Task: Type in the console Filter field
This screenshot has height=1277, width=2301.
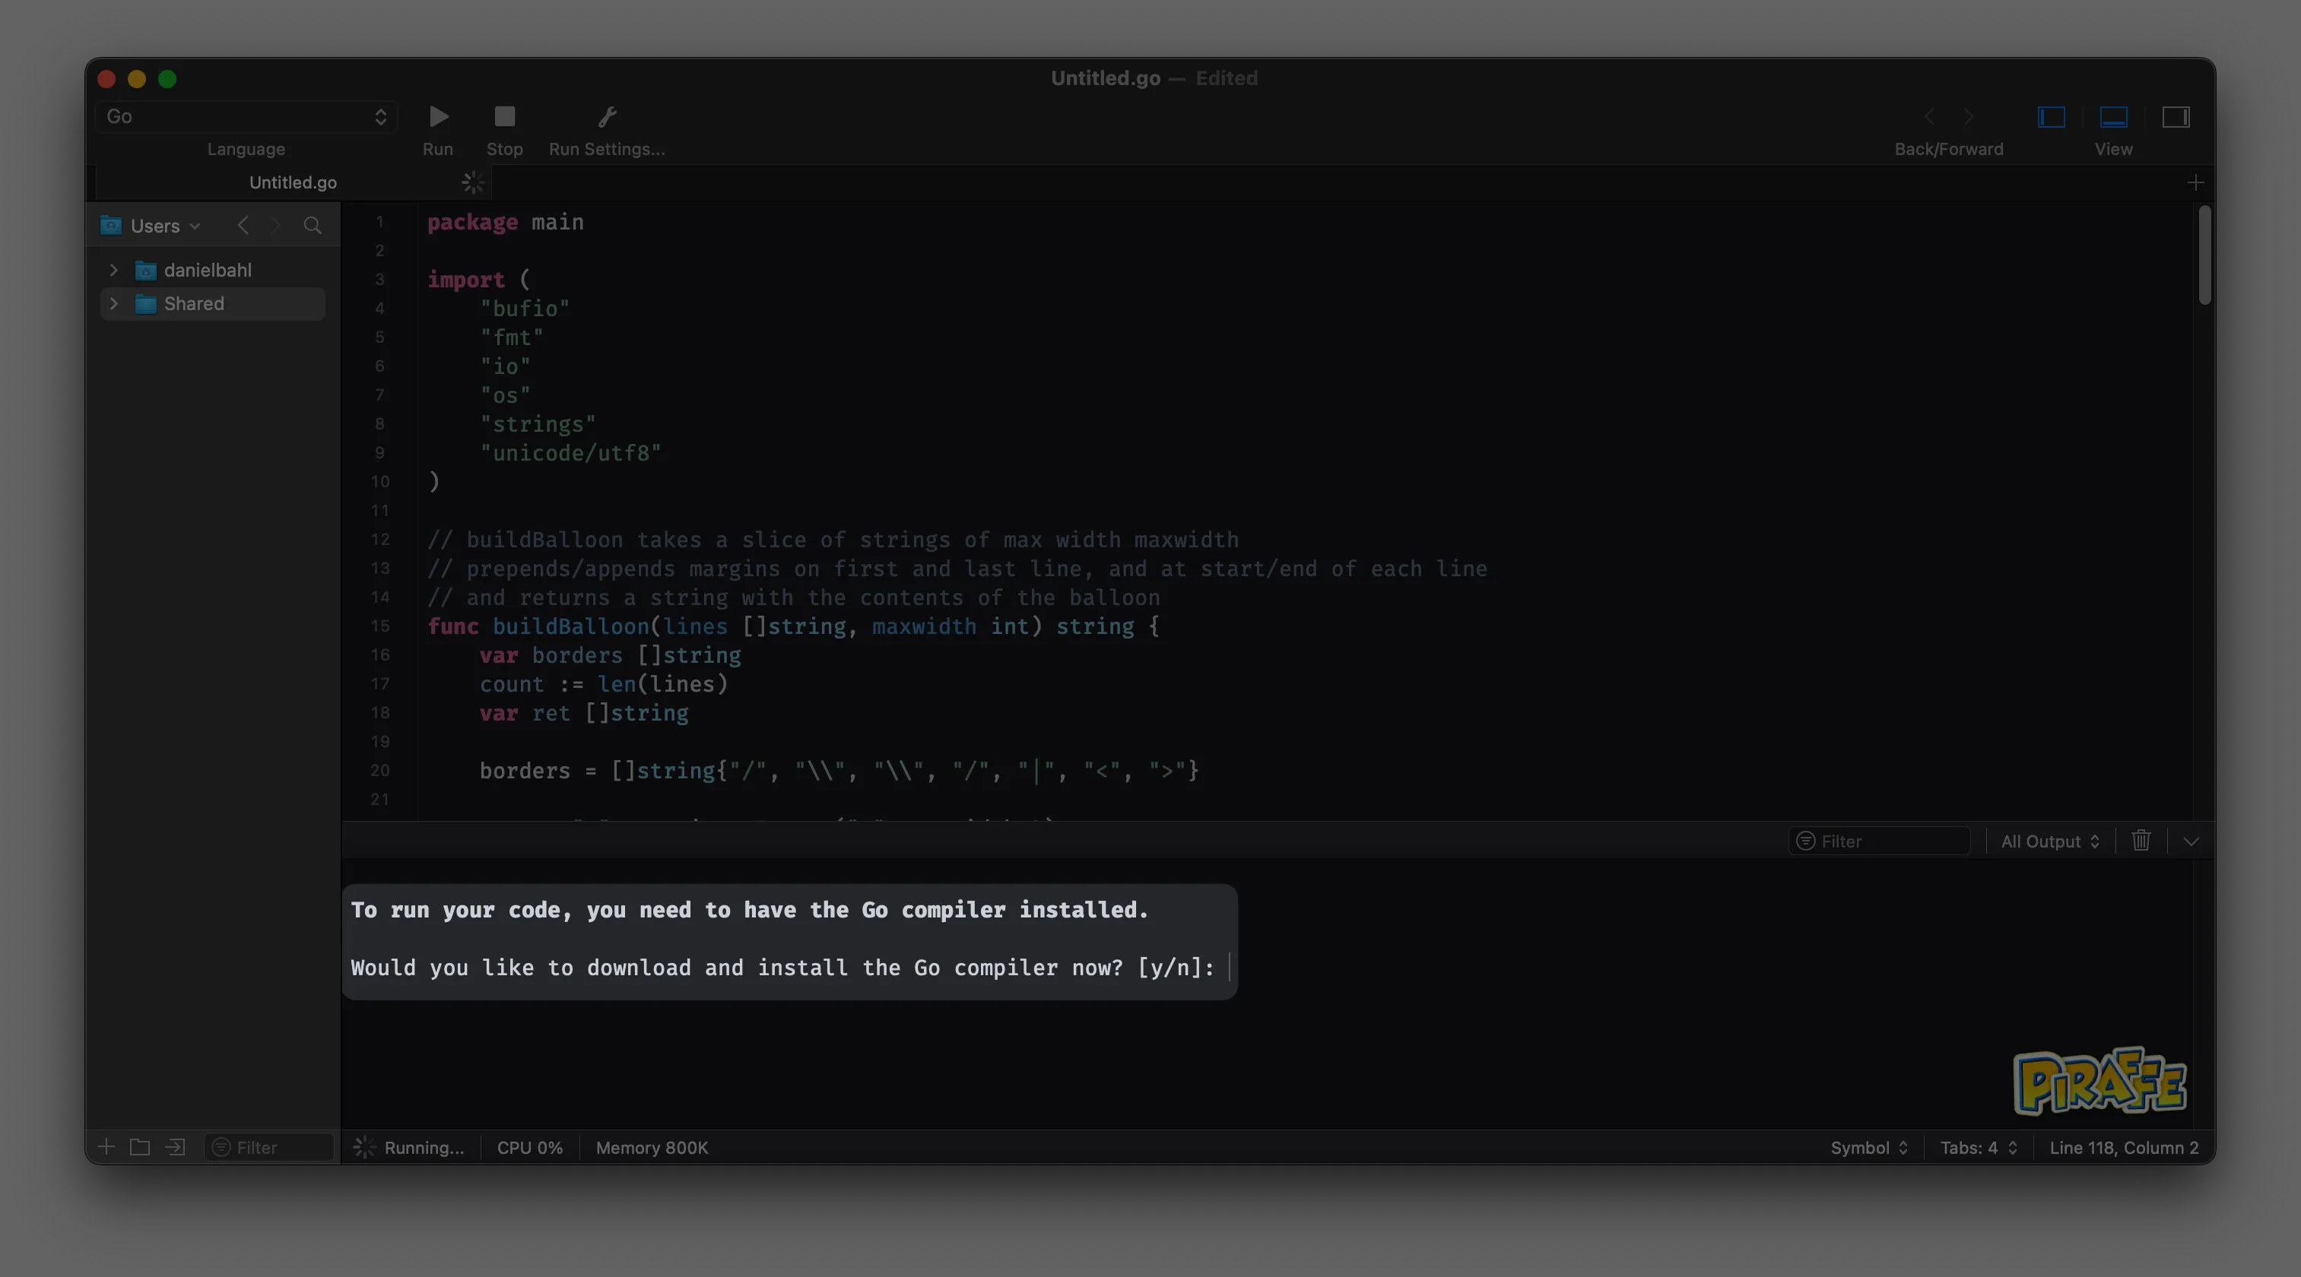Action: 1880,841
